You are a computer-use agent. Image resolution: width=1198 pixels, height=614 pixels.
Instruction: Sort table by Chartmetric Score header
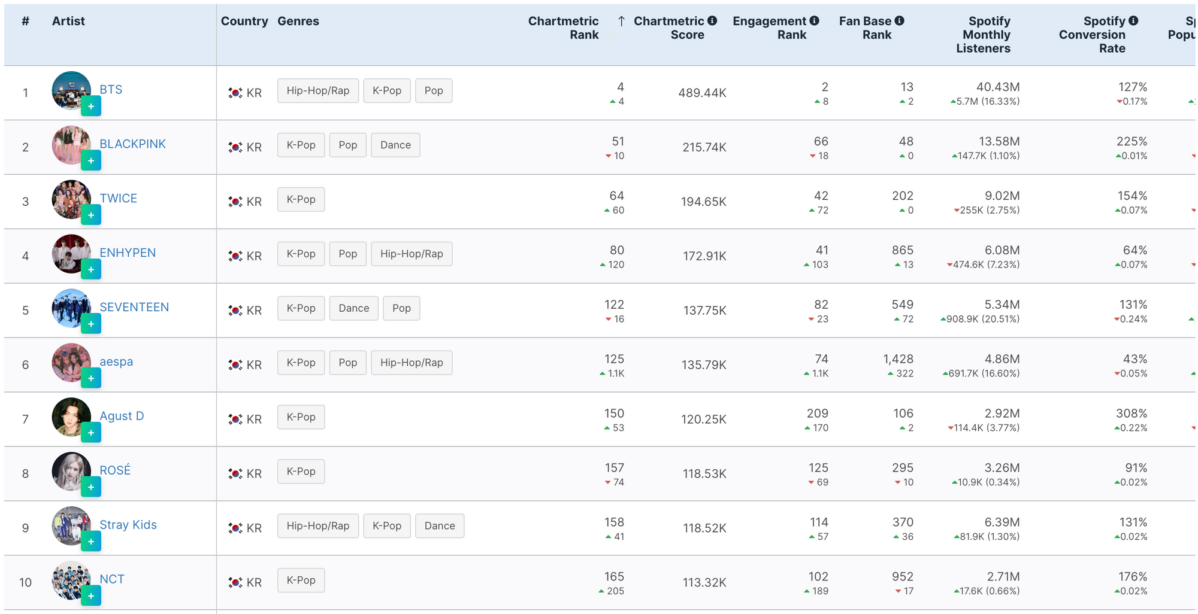point(670,28)
